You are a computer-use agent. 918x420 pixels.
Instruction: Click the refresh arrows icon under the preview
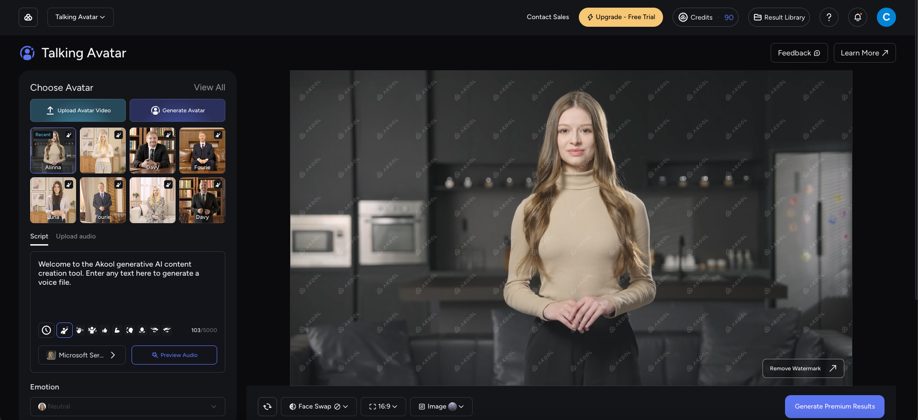(267, 407)
